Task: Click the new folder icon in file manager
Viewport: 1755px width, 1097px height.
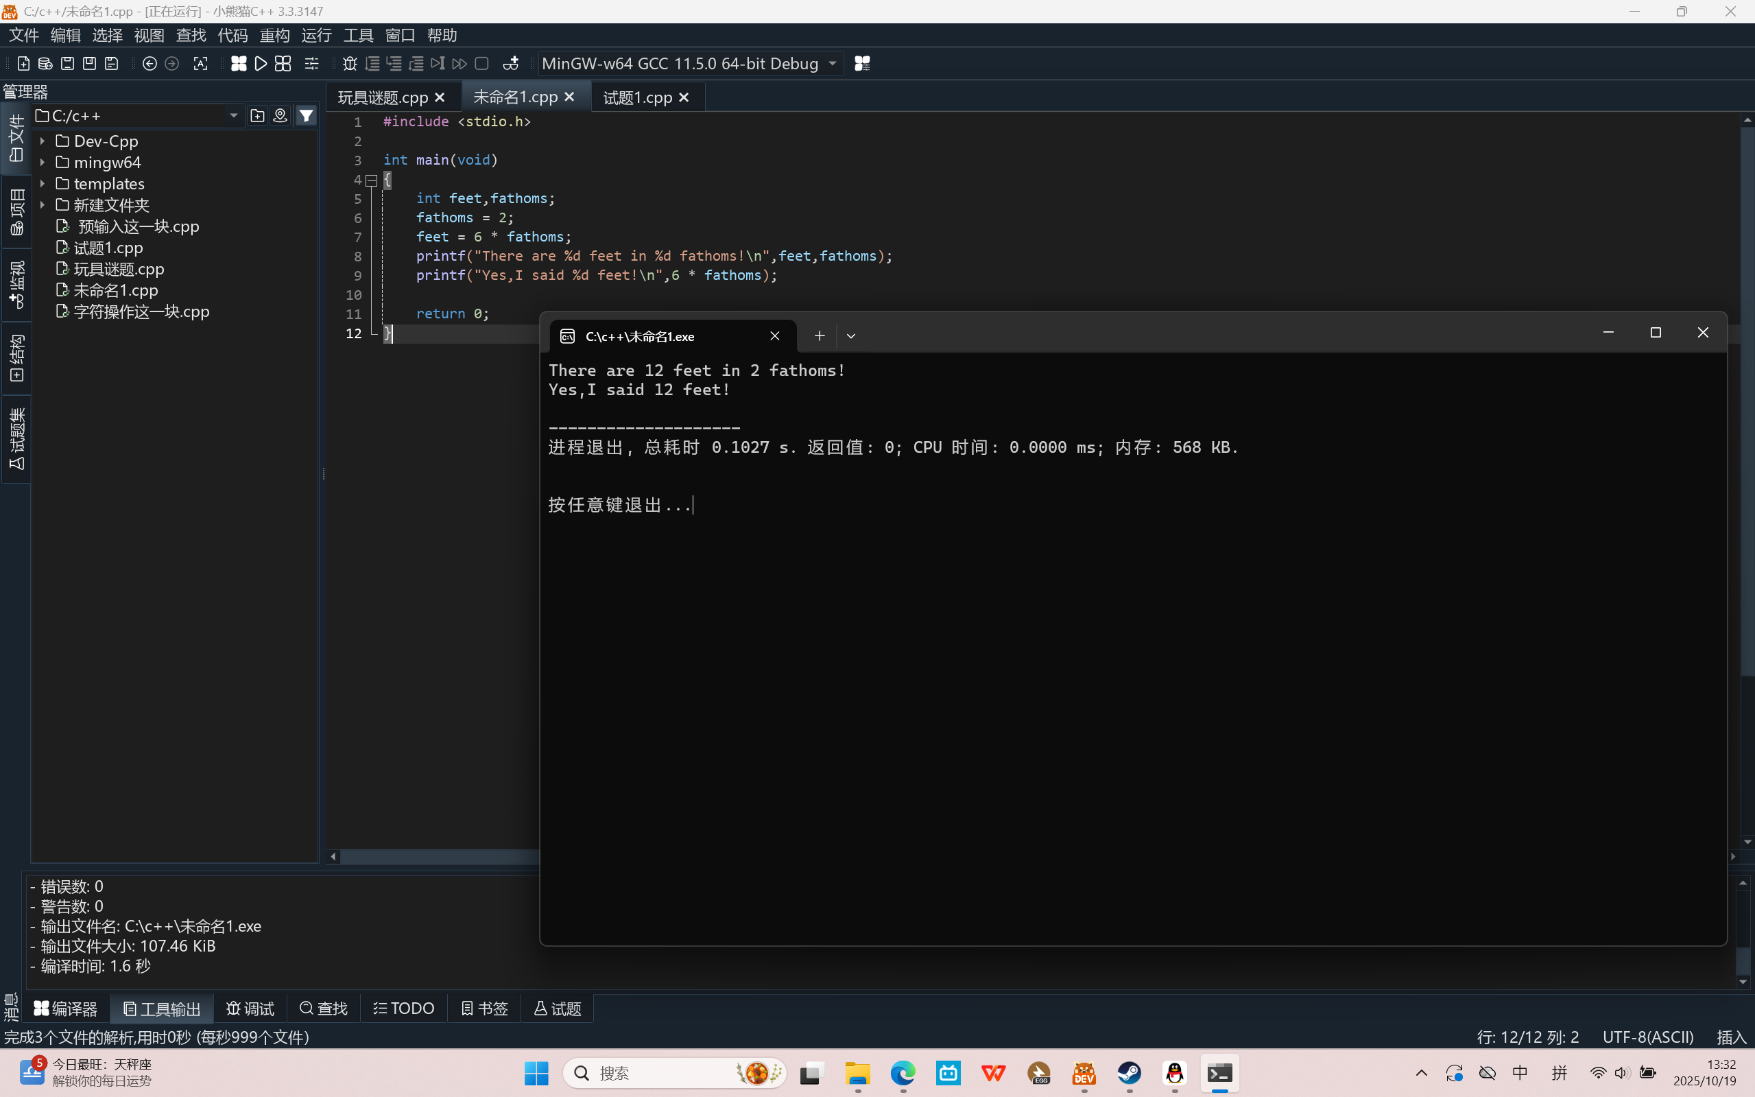Action: click(257, 116)
